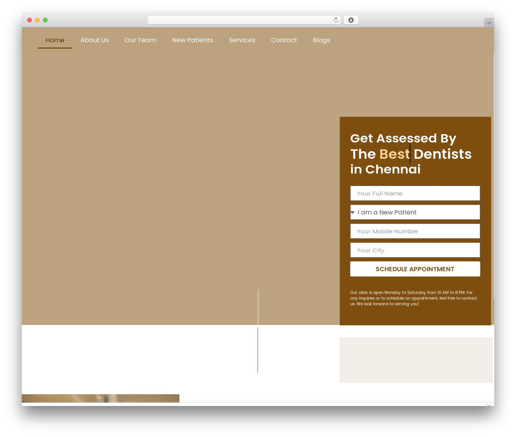Open the Home menu item
This screenshot has width=516, height=437.
click(55, 40)
